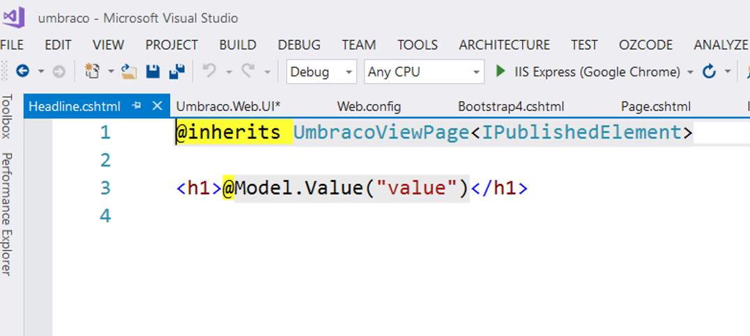Open the ARCHITECTURE menu
Screen dimensions: 750x336
505,45
